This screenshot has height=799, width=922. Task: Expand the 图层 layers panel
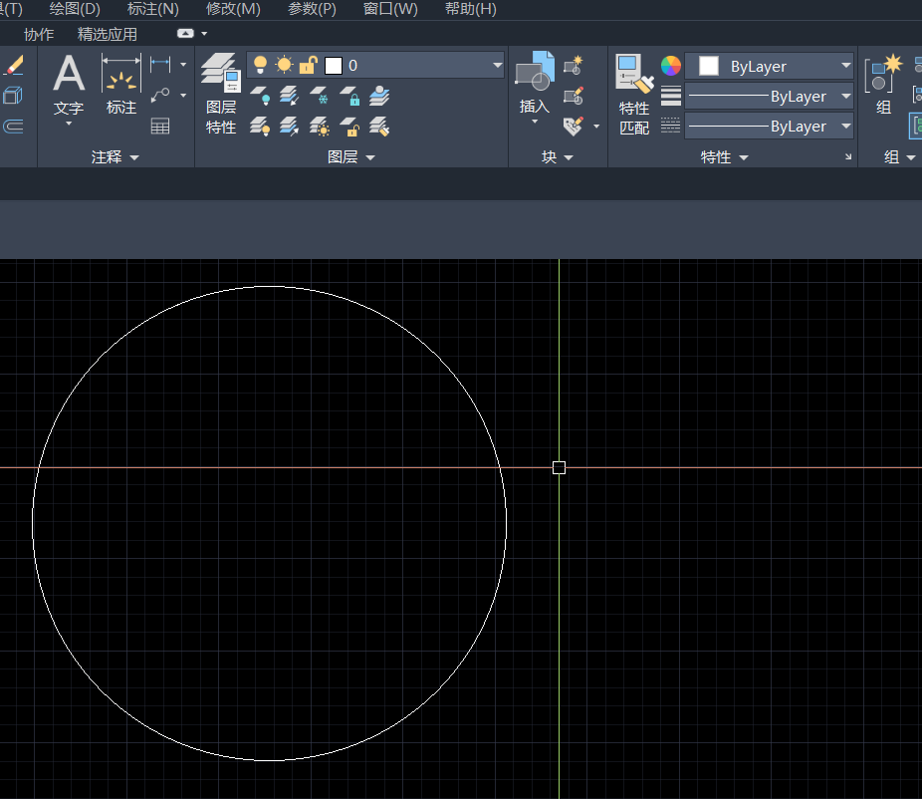[351, 157]
